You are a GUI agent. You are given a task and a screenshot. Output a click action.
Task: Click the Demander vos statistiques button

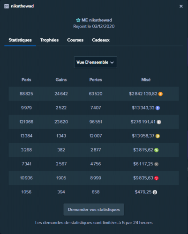[x=94, y=210]
